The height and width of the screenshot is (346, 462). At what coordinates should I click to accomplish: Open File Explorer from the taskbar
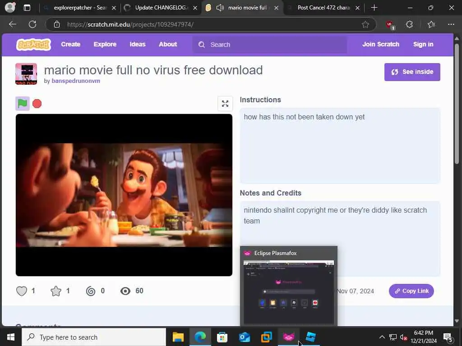click(x=178, y=337)
